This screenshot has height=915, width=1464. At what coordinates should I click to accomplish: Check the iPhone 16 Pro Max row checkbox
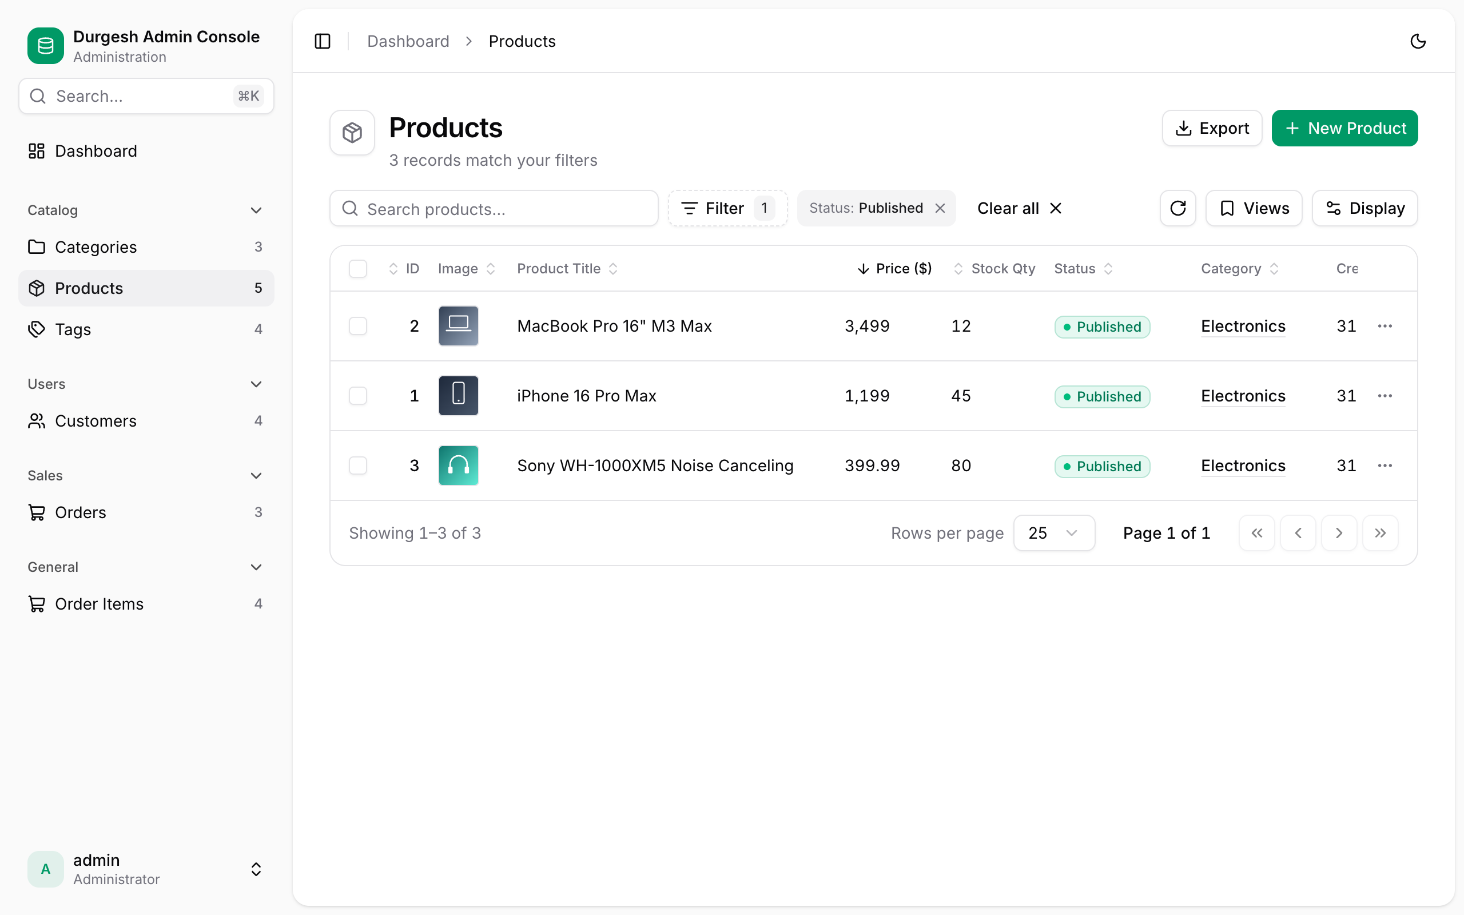(358, 396)
